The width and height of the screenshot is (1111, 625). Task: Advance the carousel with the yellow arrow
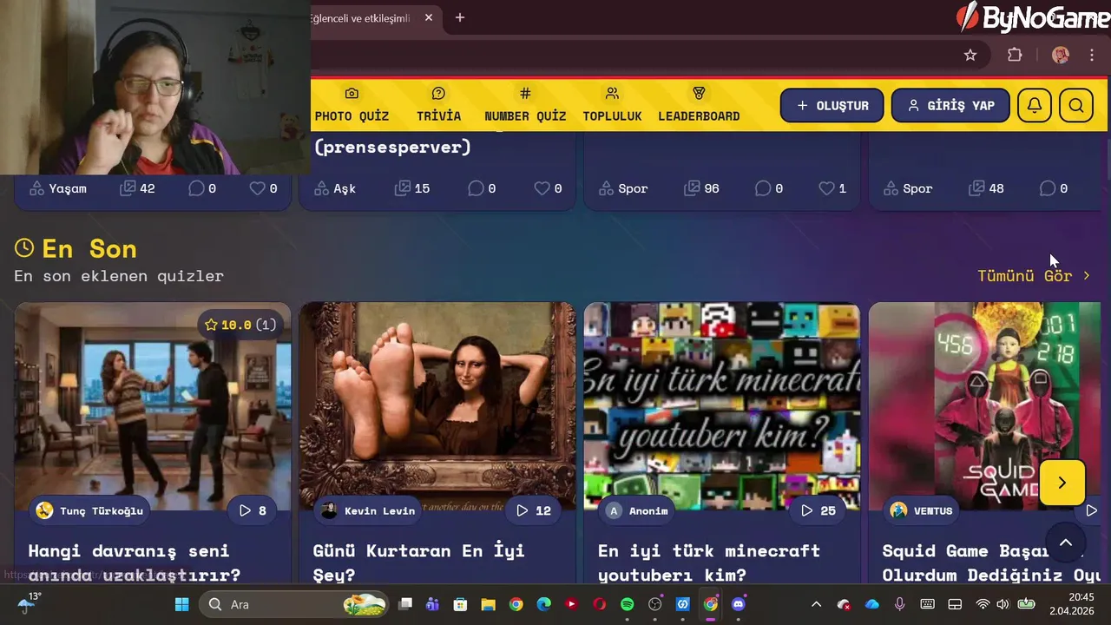tap(1062, 483)
